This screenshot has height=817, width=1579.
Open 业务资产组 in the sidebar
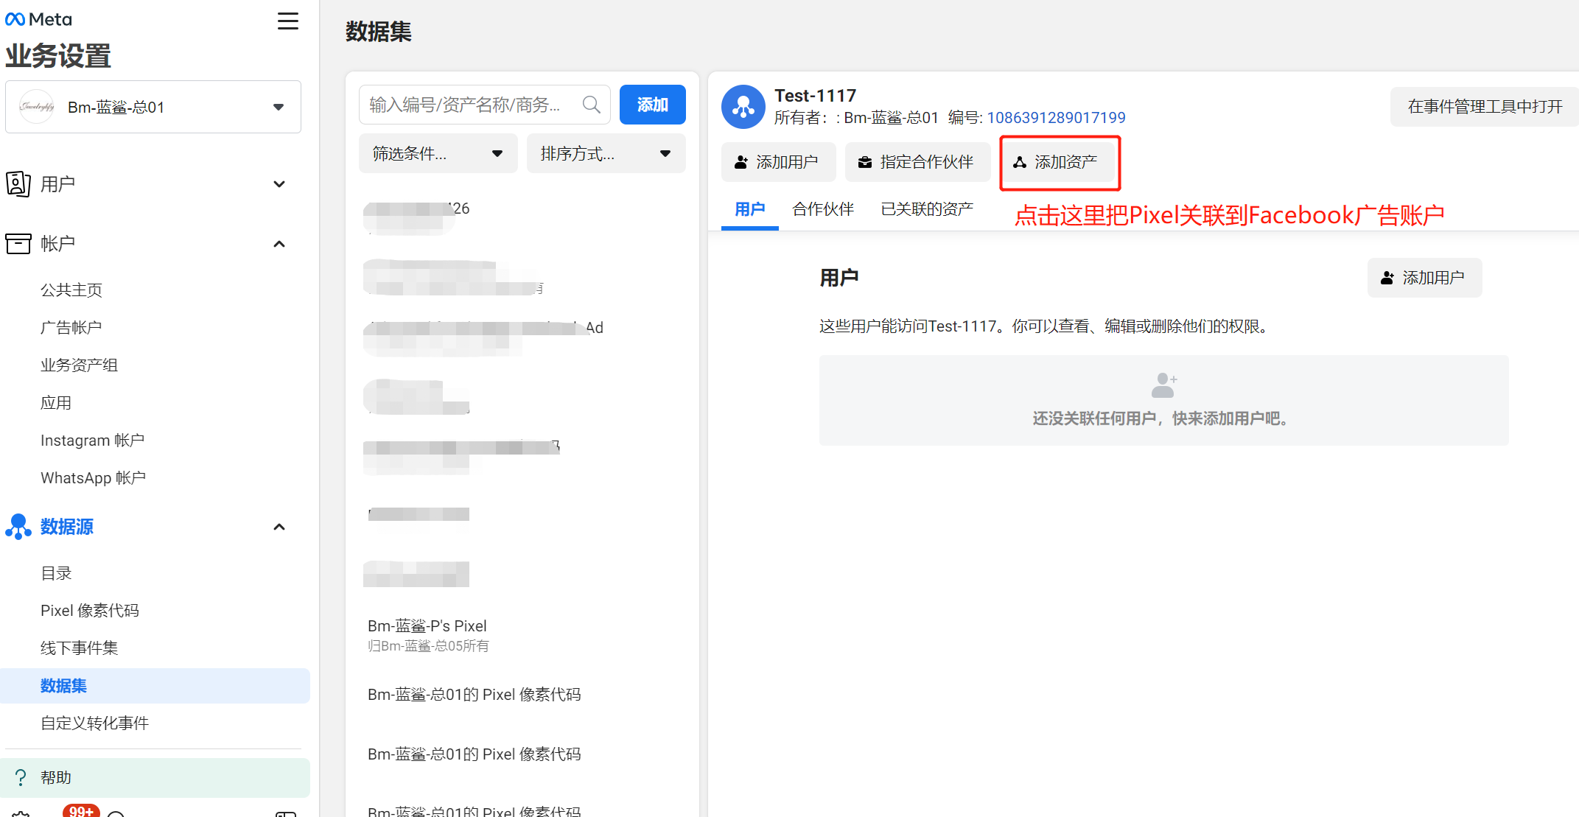click(x=79, y=365)
